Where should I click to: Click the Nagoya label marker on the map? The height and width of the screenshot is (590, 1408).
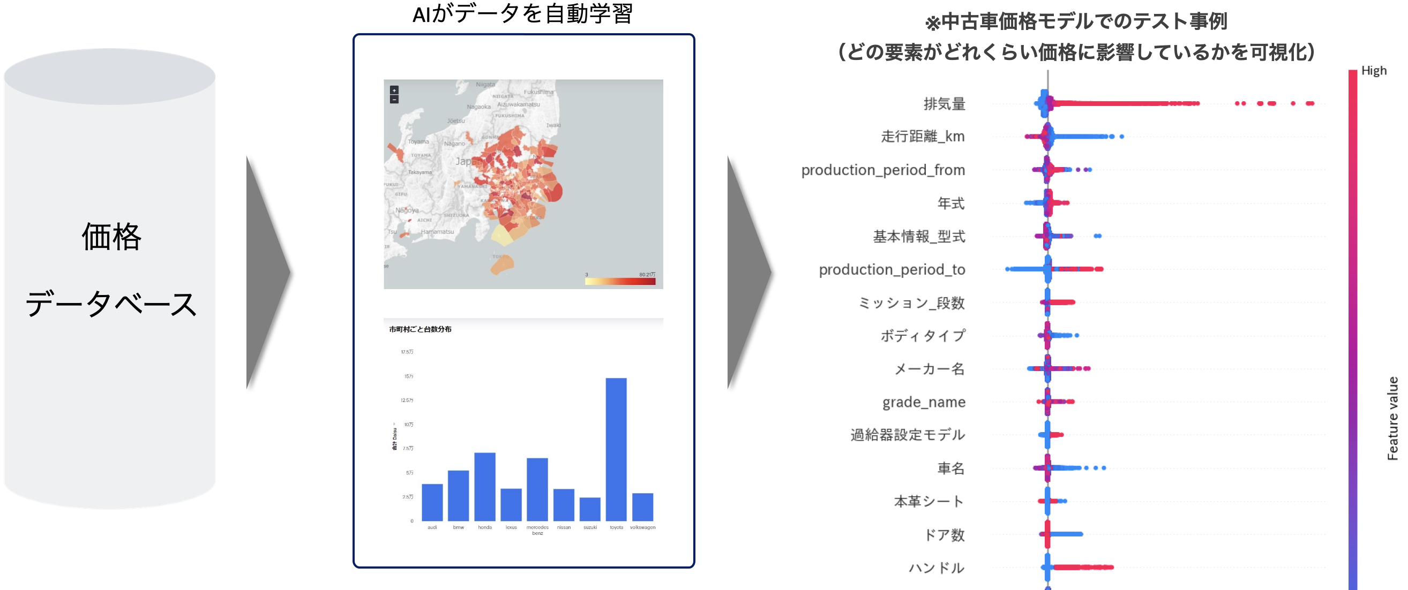pos(408,211)
